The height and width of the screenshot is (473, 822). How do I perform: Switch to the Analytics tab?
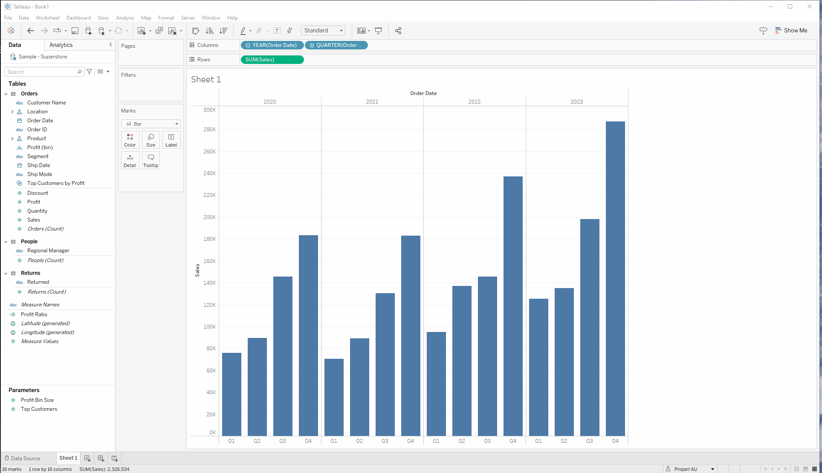tap(61, 45)
